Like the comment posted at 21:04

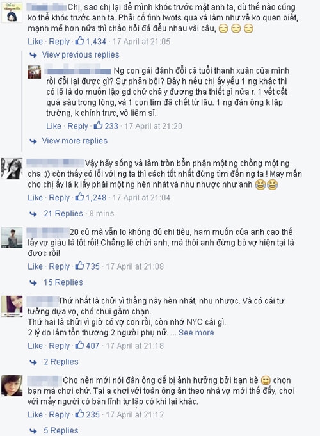35,198
